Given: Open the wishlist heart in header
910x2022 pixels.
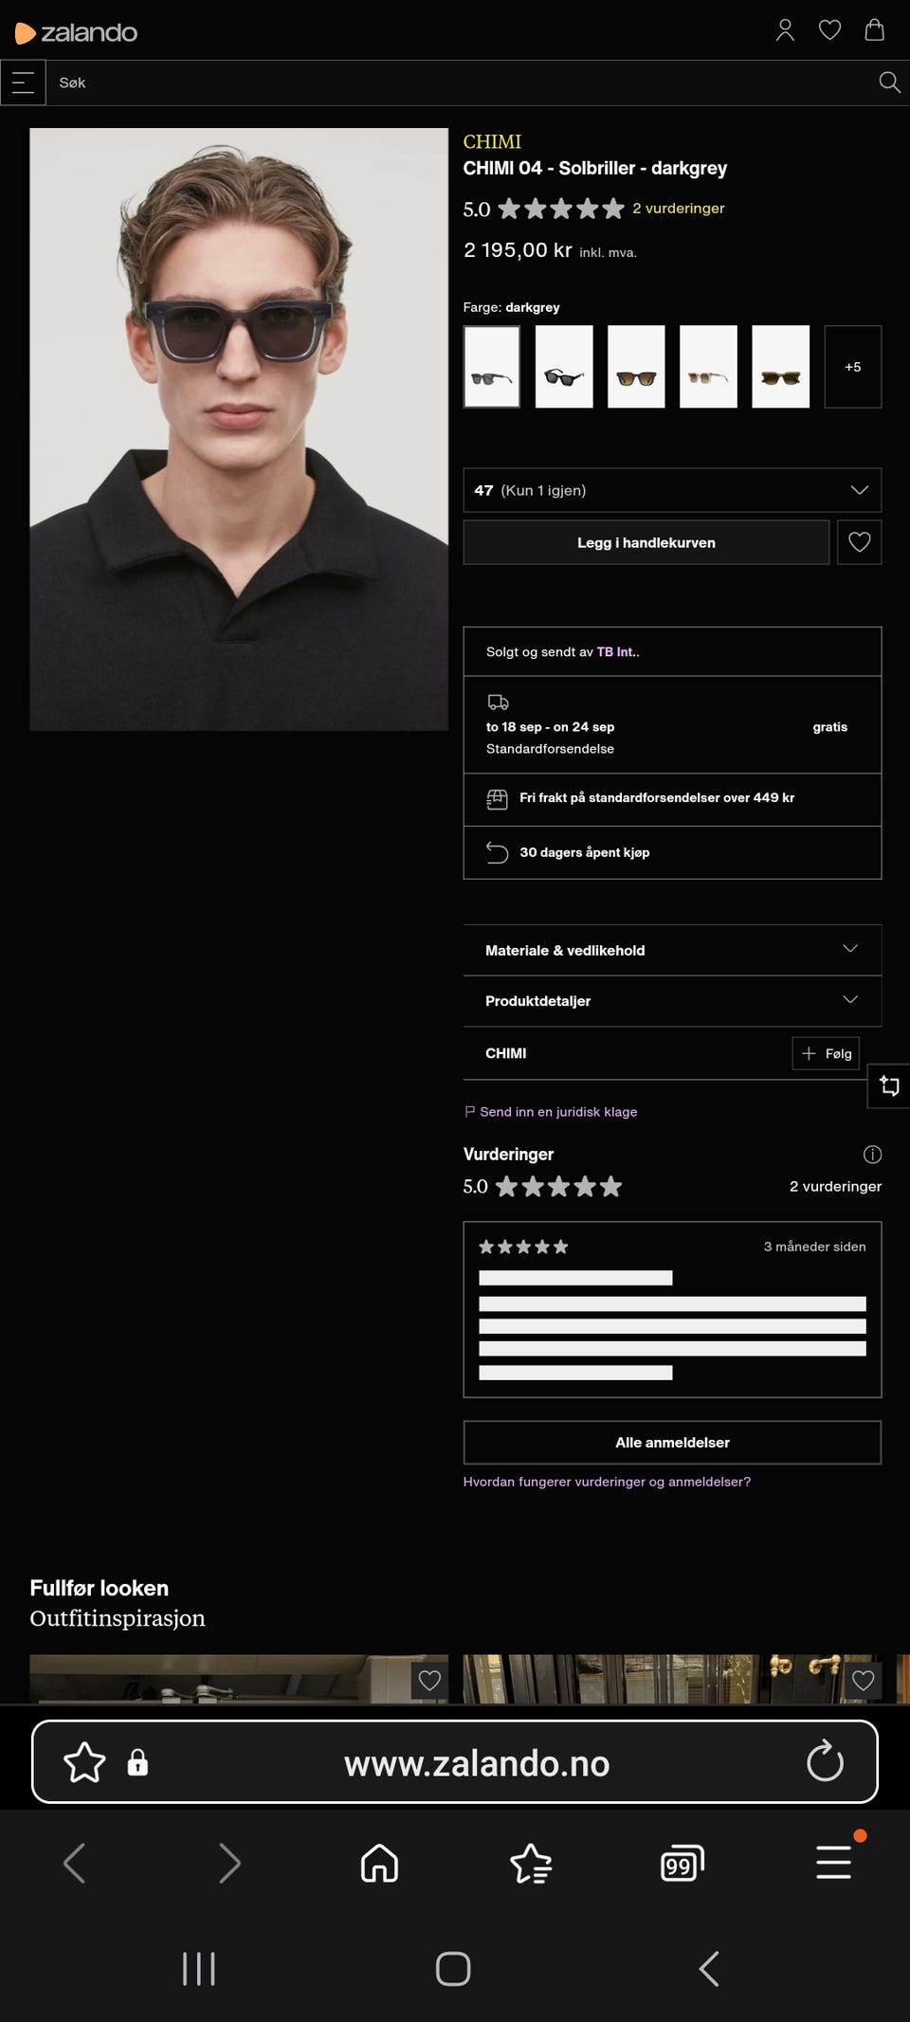Looking at the screenshot, I should click(829, 30).
